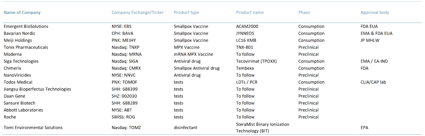This screenshot has height=136, width=425.
Task: Click the Product name column header
Action: point(250,12)
